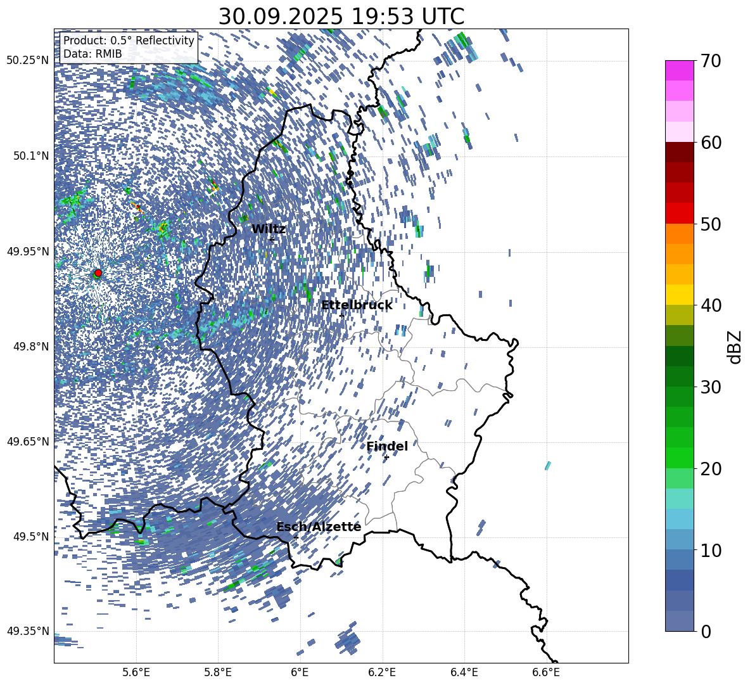The width and height of the screenshot is (750, 685).
Task: Click the red radar location dot
Action: click(x=98, y=273)
